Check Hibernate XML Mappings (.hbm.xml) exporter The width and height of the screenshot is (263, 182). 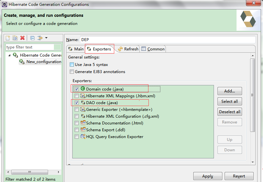click(x=77, y=96)
